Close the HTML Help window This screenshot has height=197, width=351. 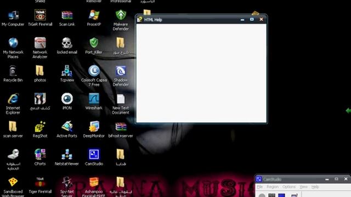261,20
